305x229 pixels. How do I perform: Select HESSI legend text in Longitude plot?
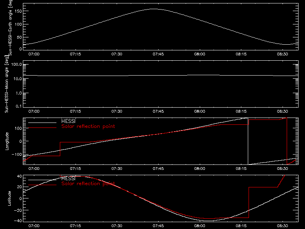point(68,121)
